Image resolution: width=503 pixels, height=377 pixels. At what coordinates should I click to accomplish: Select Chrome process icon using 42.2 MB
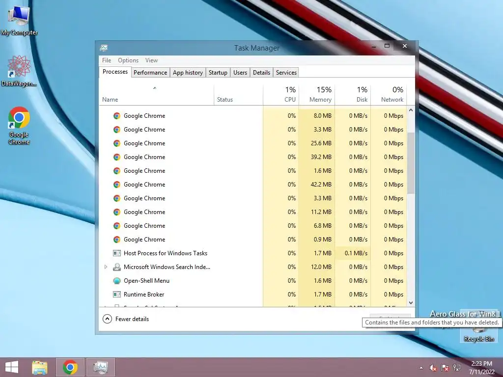117,185
